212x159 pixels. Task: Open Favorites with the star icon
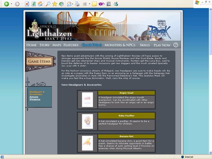click(55, 4)
